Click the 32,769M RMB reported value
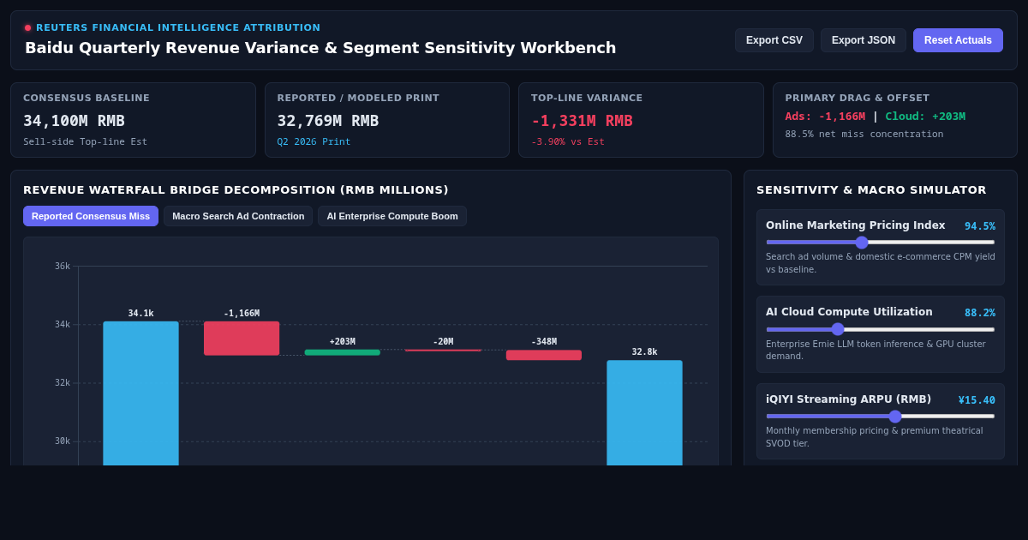 (x=328, y=121)
